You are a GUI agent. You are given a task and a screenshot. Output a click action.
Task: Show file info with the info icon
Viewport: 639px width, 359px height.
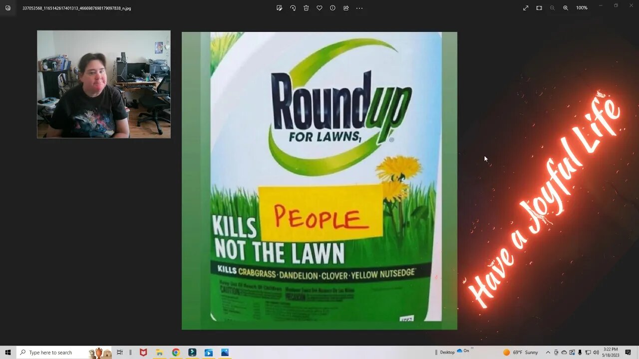pos(332,8)
